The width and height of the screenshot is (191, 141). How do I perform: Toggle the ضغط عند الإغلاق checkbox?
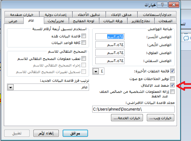tap(172, 85)
